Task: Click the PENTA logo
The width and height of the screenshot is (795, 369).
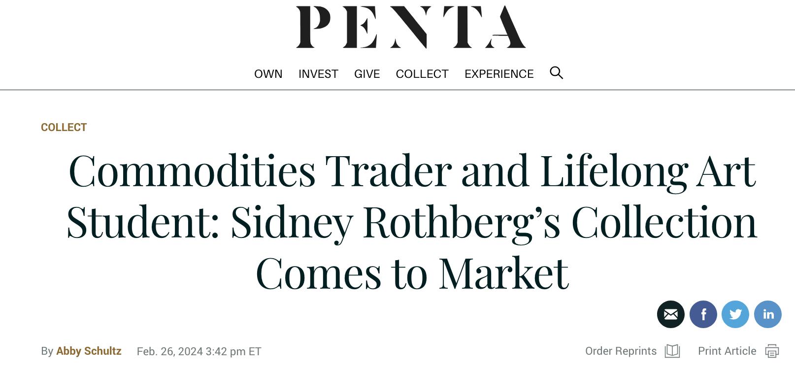Action: (411, 28)
